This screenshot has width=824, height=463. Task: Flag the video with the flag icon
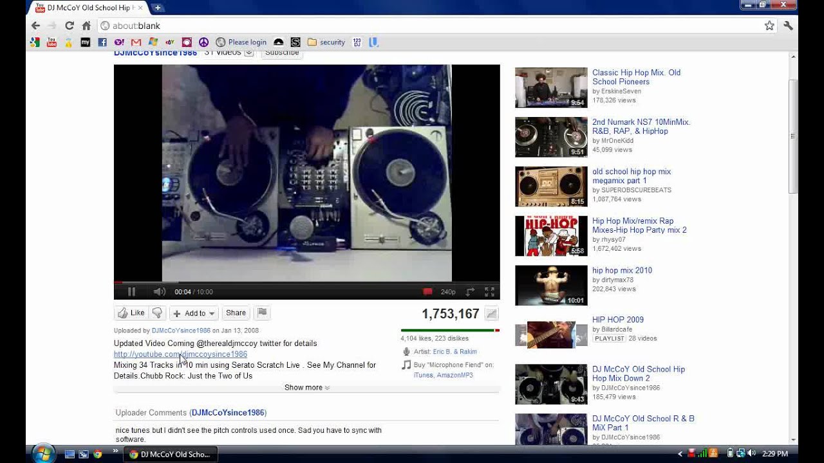pos(262,313)
